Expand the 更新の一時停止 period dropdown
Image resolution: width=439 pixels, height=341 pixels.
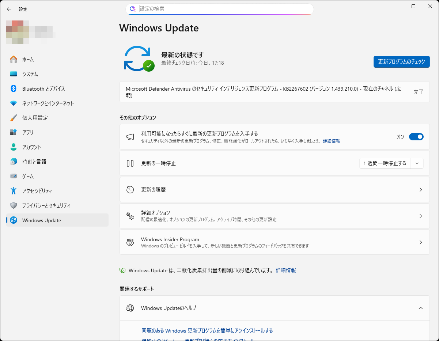click(x=417, y=163)
